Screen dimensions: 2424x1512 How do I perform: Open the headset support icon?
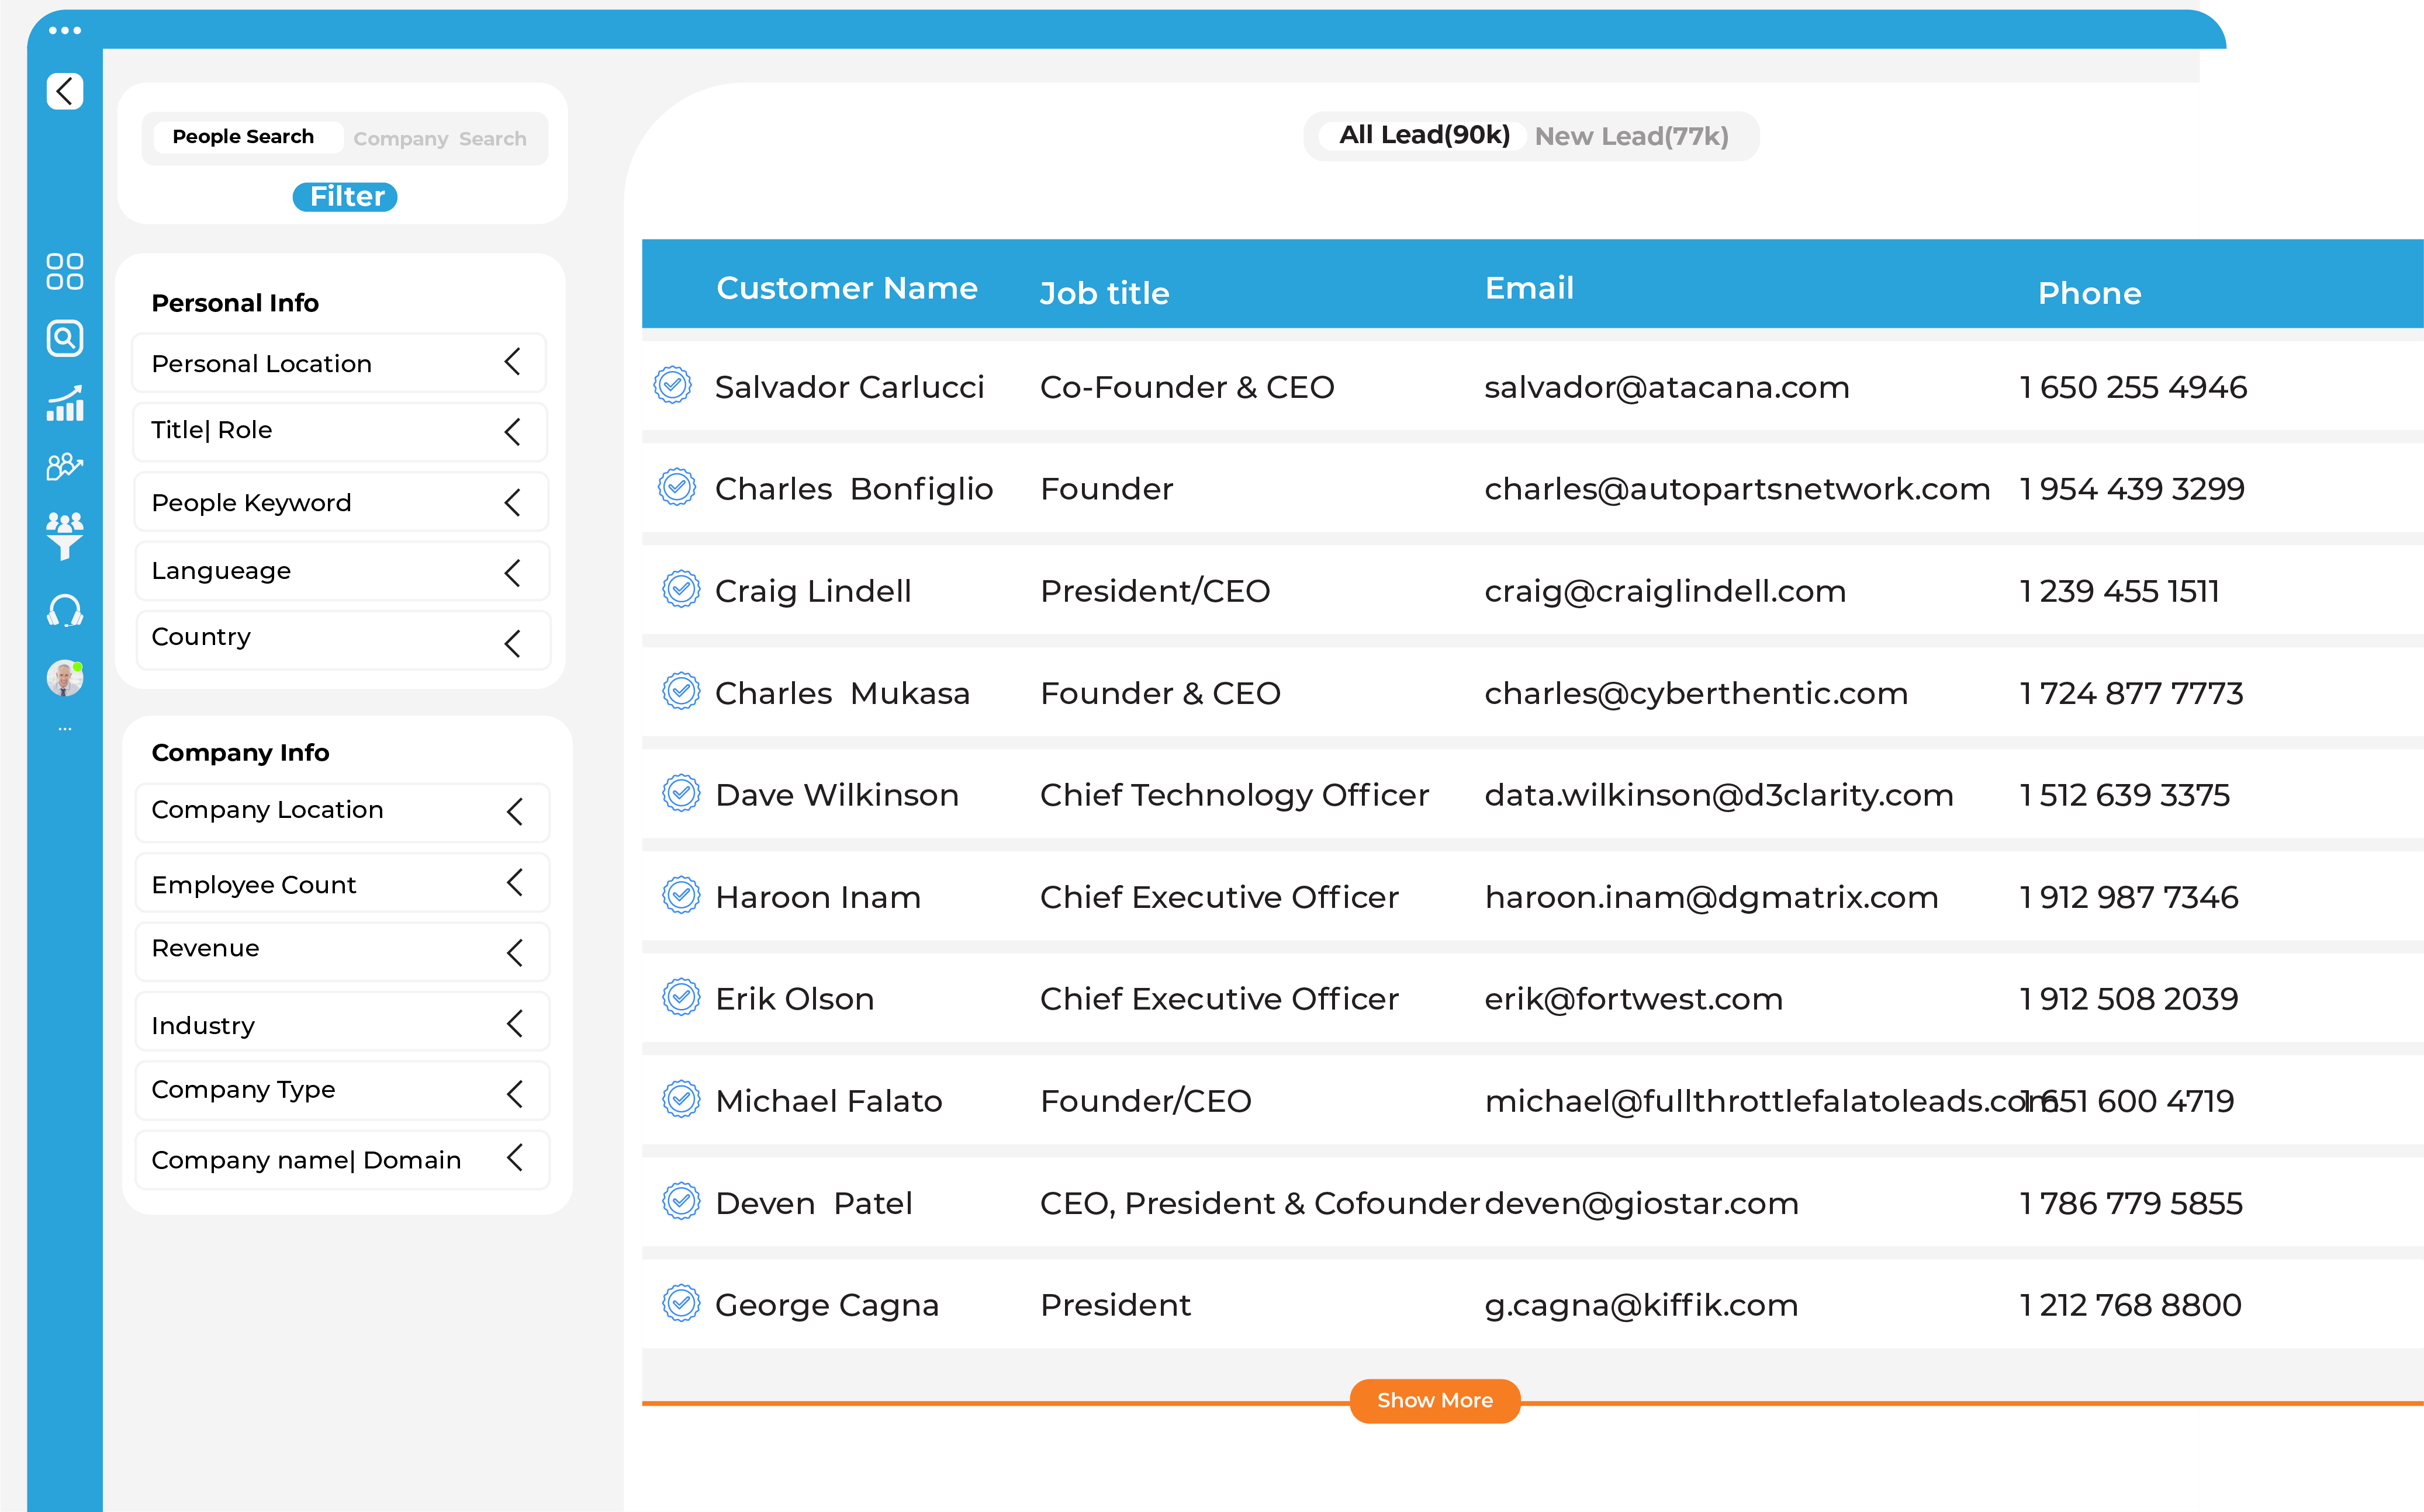64,610
